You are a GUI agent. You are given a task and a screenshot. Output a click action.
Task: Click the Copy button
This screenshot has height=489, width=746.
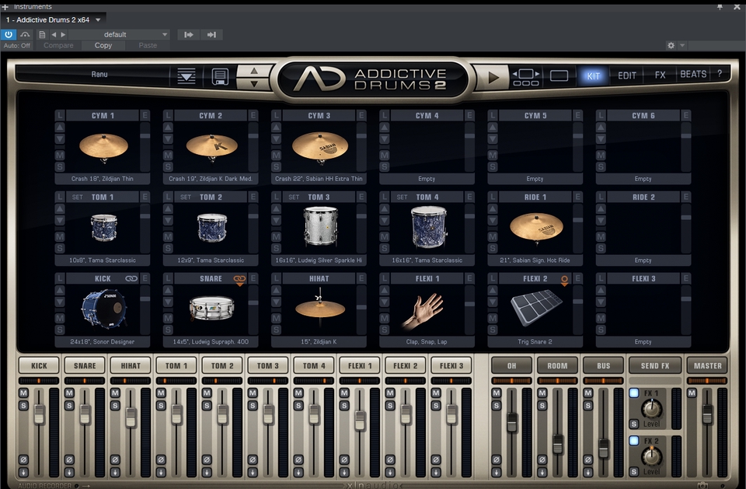pos(103,45)
